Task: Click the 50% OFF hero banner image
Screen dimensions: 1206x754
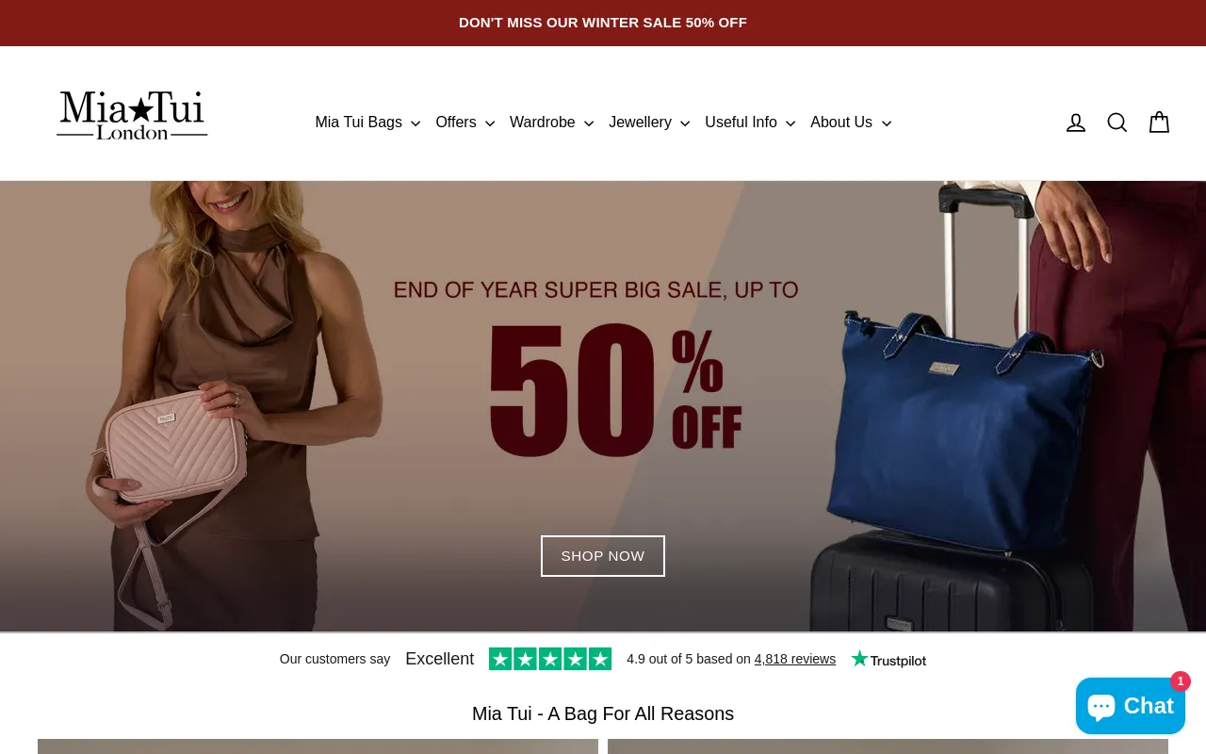Action: (603, 406)
